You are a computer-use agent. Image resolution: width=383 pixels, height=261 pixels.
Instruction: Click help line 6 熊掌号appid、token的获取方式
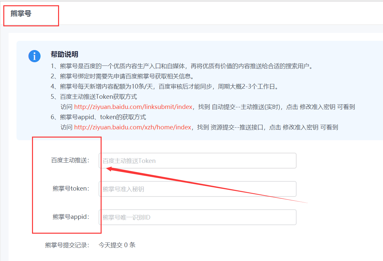click(x=98, y=117)
